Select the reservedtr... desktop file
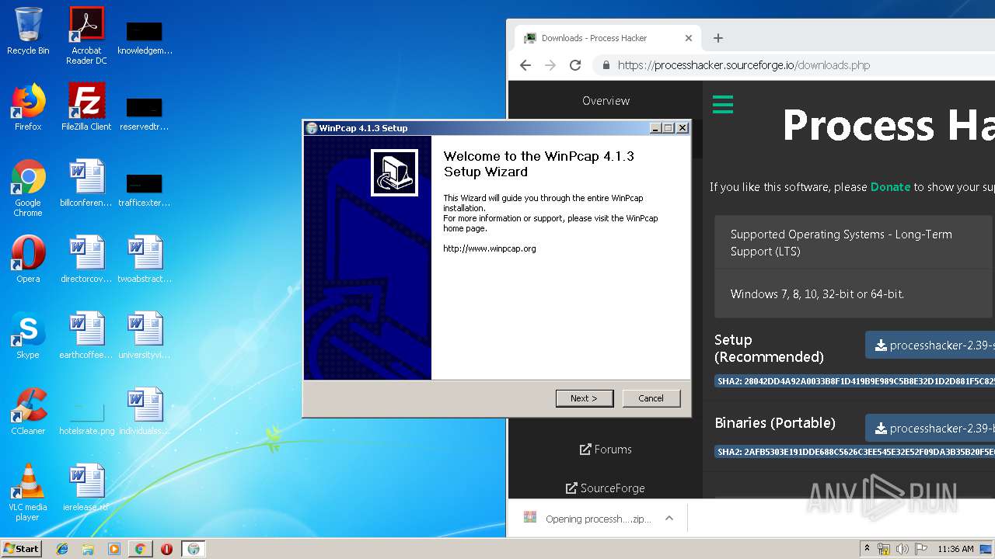 pos(145,113)
